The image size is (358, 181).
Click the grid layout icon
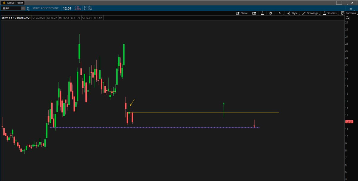pos(351,9)
